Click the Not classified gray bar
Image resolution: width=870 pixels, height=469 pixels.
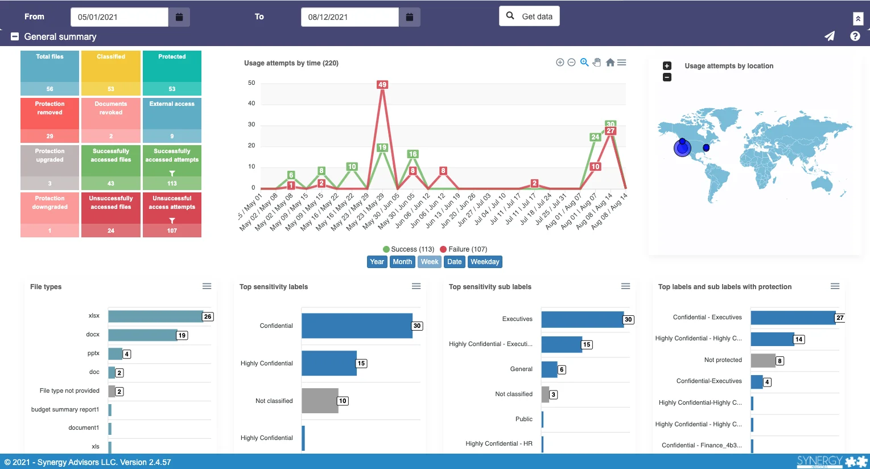320,401
